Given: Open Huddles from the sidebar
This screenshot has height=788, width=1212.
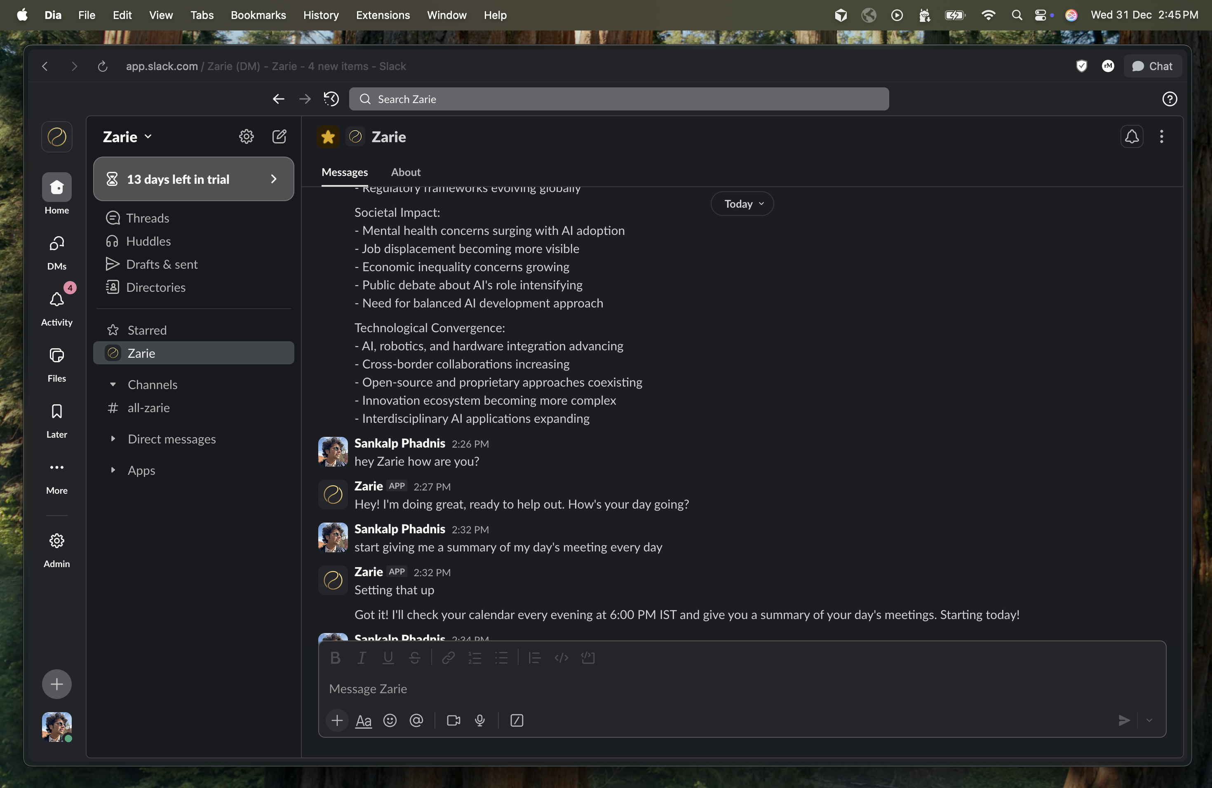Looking at the screenshot, I should 148,241.
